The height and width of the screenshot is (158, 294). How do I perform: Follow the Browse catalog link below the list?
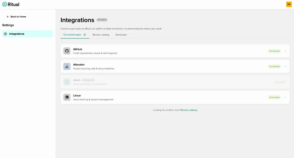tap(189, 110)
